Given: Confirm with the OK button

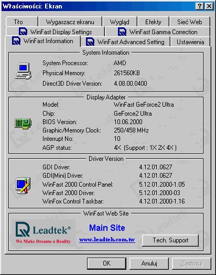Looking at the screenshot, I should click(106, 263).
